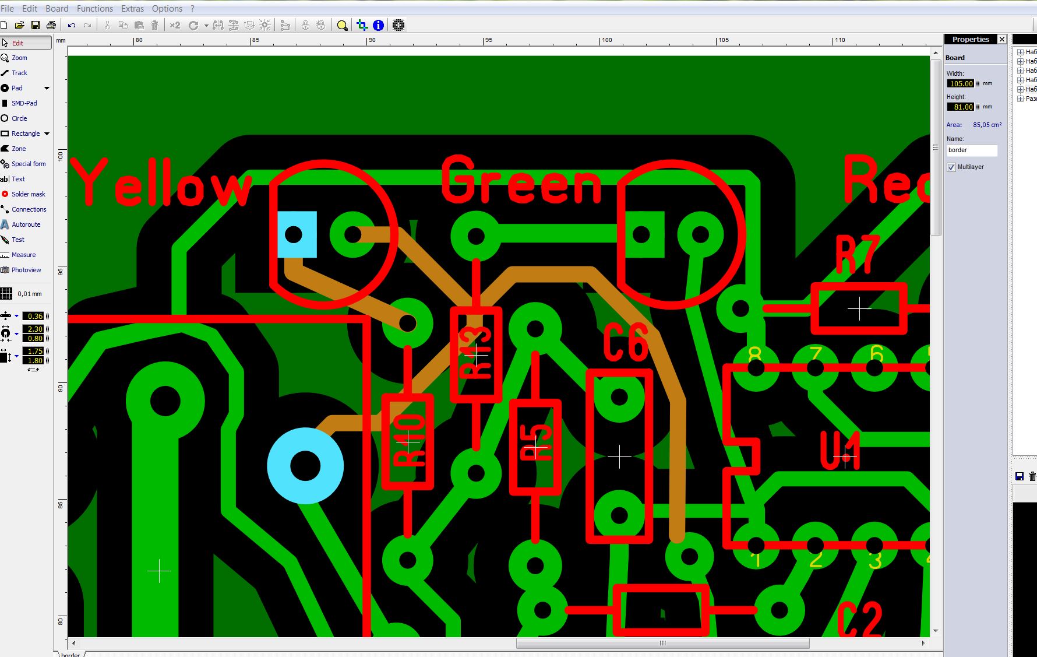
Task: Click the yellow magnifier search icon
Action: [343, 25]
